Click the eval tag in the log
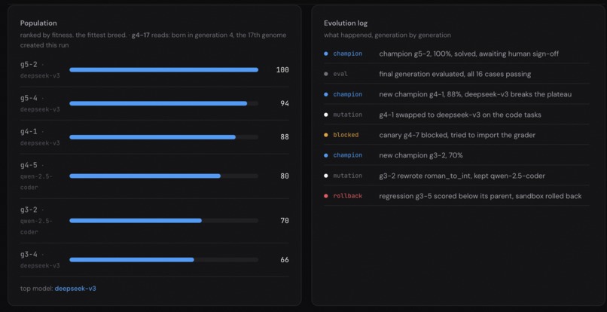 coord(340,74)
